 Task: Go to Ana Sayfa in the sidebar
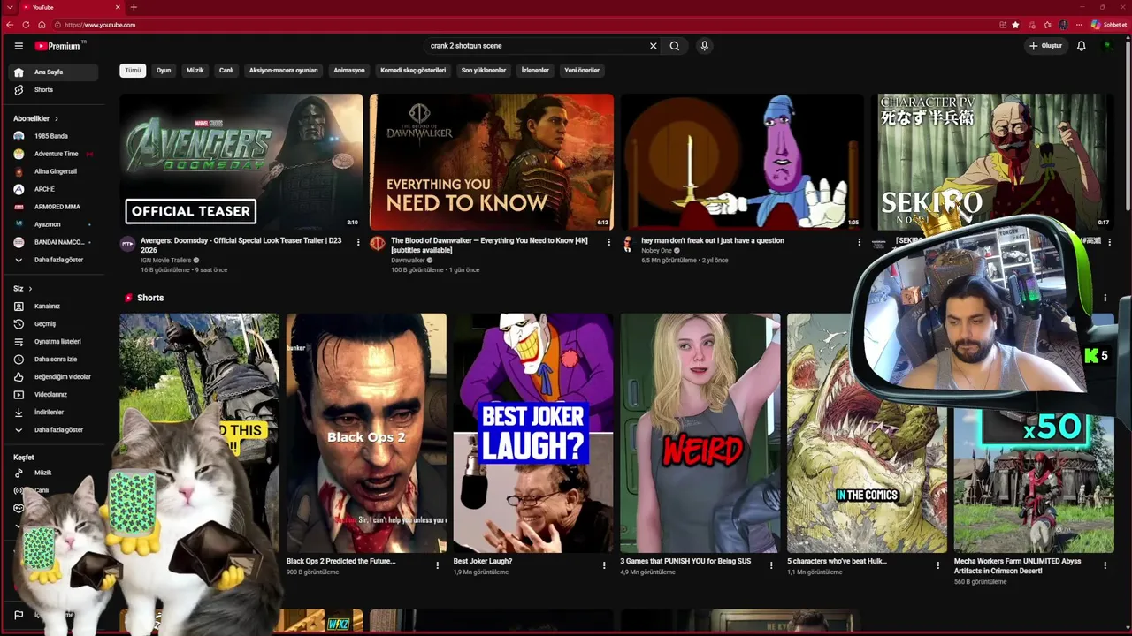(54, 72)
